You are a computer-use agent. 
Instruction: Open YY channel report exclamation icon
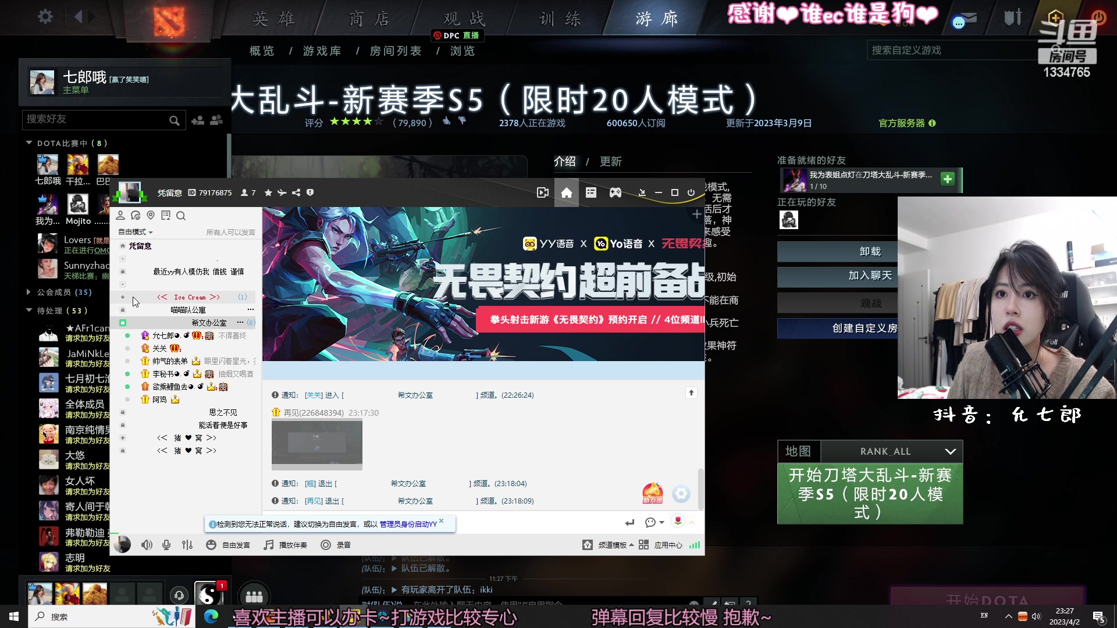[x=310, y=192]
